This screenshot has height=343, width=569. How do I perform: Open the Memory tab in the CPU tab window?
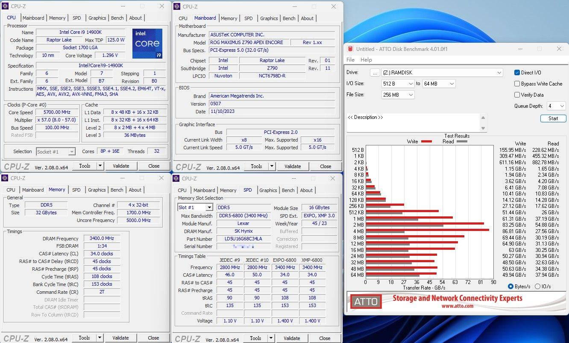(x=57, y=18)
